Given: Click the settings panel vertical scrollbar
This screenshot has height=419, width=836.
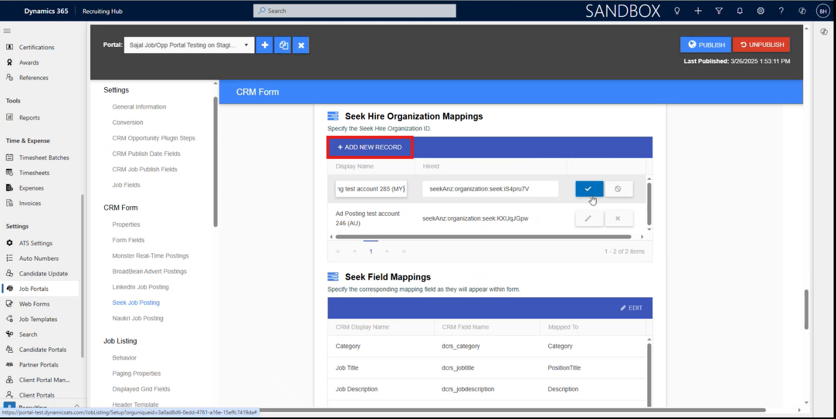Looking at the screenshot, I should coord(215,161).
